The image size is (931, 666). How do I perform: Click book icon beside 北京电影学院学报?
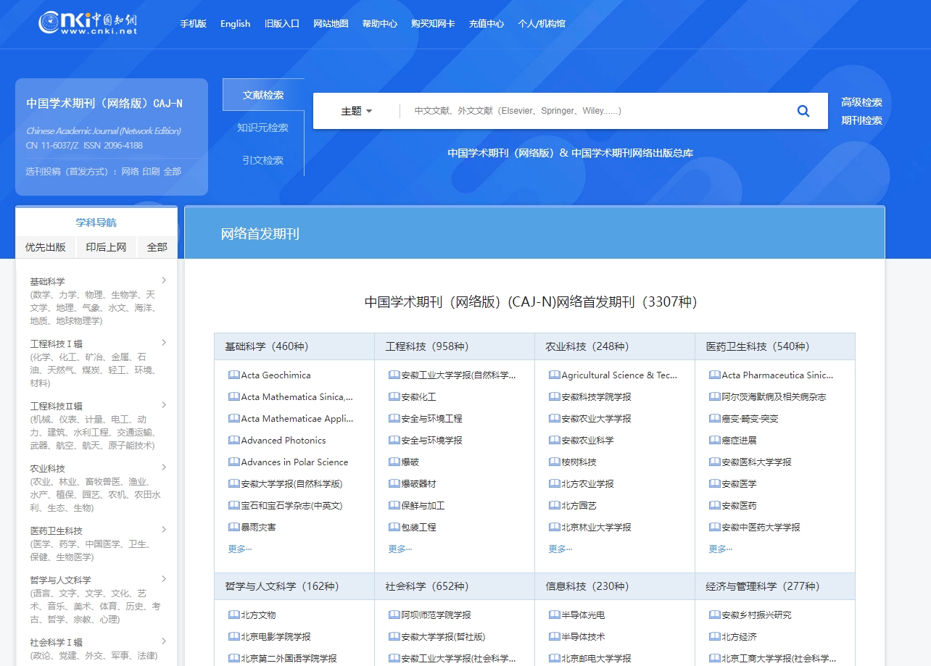233,637
